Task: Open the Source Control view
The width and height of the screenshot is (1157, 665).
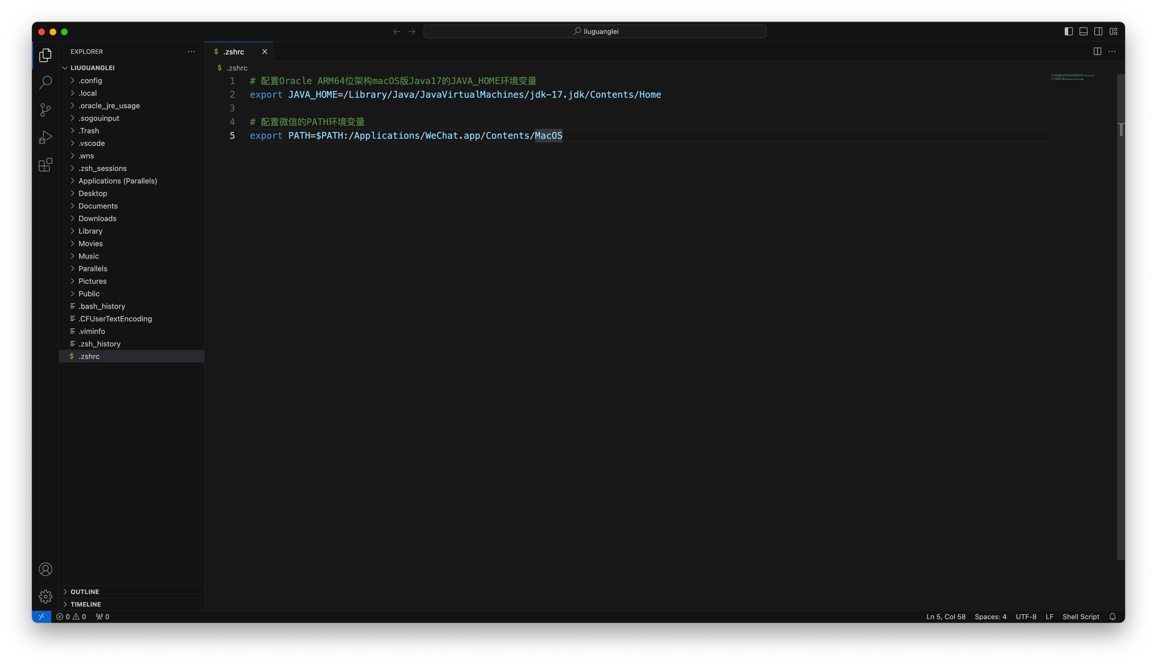Action: pos(45,110)
